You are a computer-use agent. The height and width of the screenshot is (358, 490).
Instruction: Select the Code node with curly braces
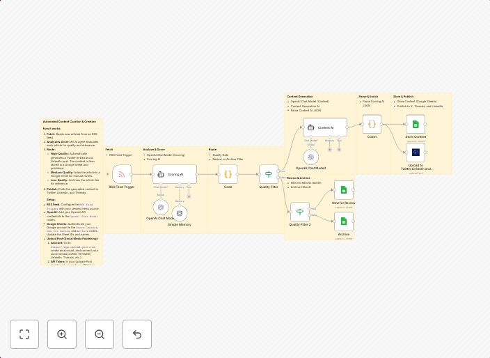point(228,174)
